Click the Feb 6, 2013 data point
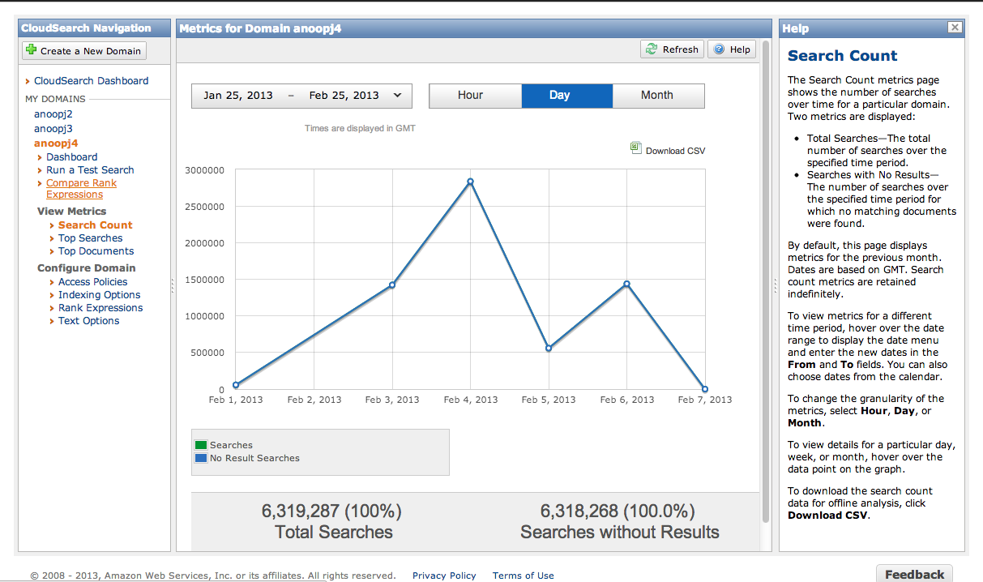983x582 pixels. click(626, 284)
